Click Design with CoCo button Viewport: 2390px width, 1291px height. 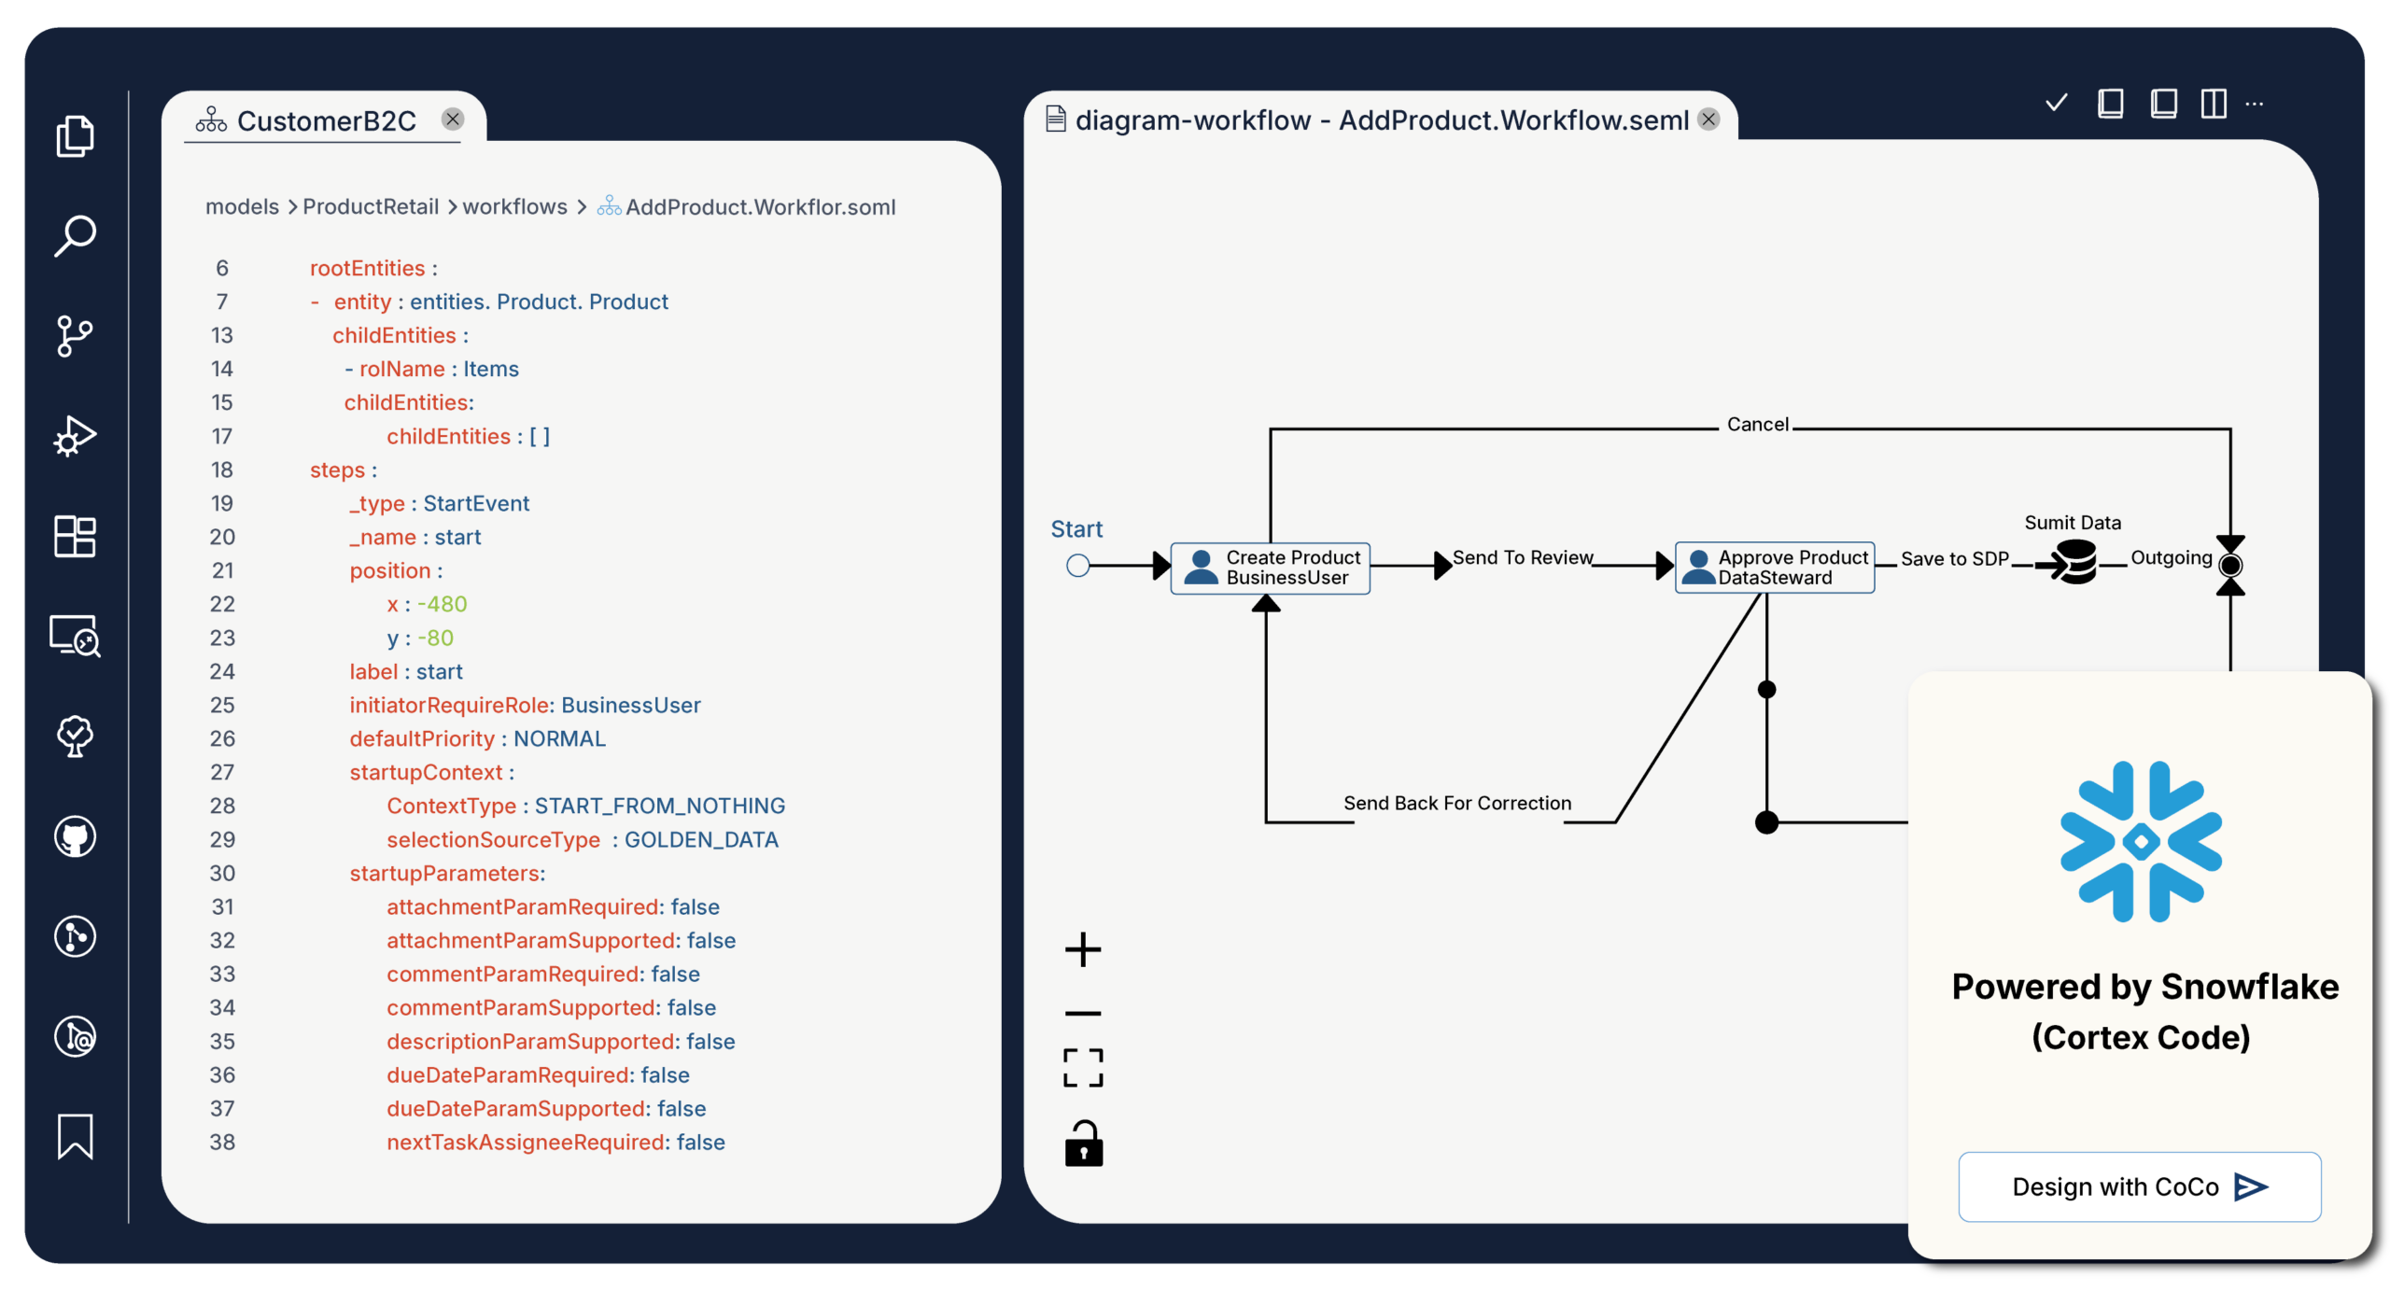pyautogui.click(x=2139, y=1186)
